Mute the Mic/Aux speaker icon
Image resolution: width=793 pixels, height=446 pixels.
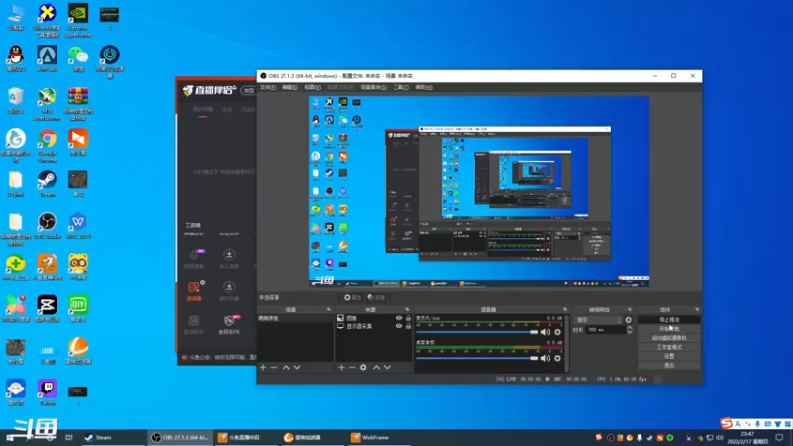(x=545, y=332)
